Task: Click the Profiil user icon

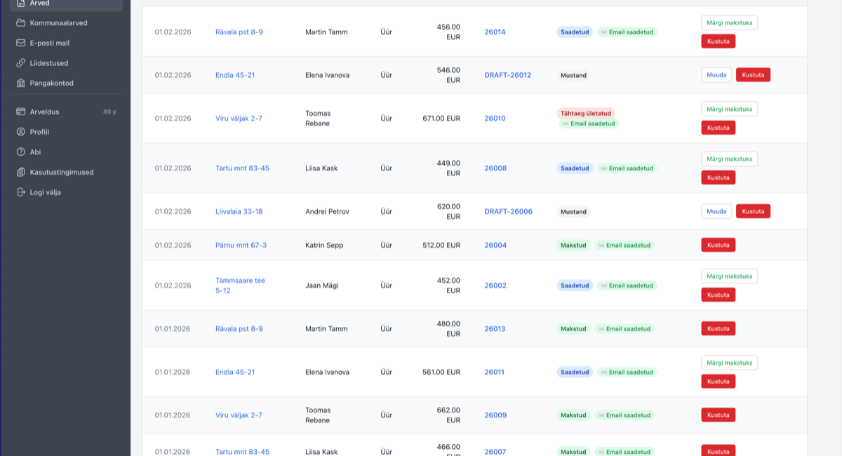Action: (x=21, y=132)
